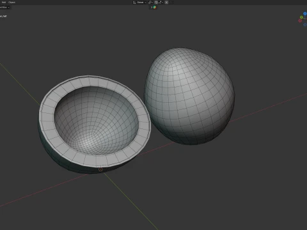
Task: Click the blue Z axis gizmo ball
Action: pyautogui.click(x=305, y=13)
